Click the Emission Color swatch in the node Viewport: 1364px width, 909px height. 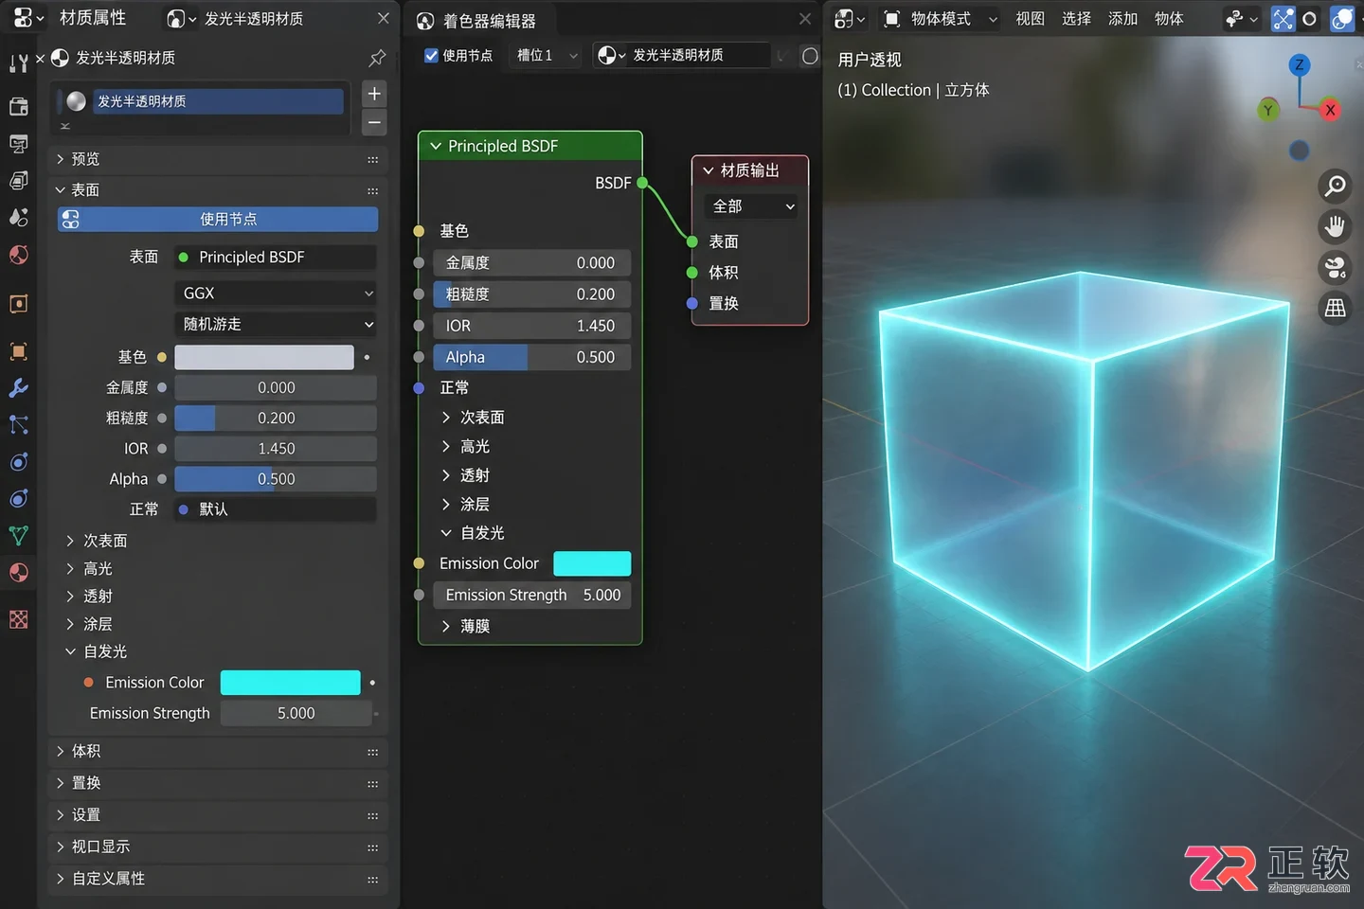point(592,563)
